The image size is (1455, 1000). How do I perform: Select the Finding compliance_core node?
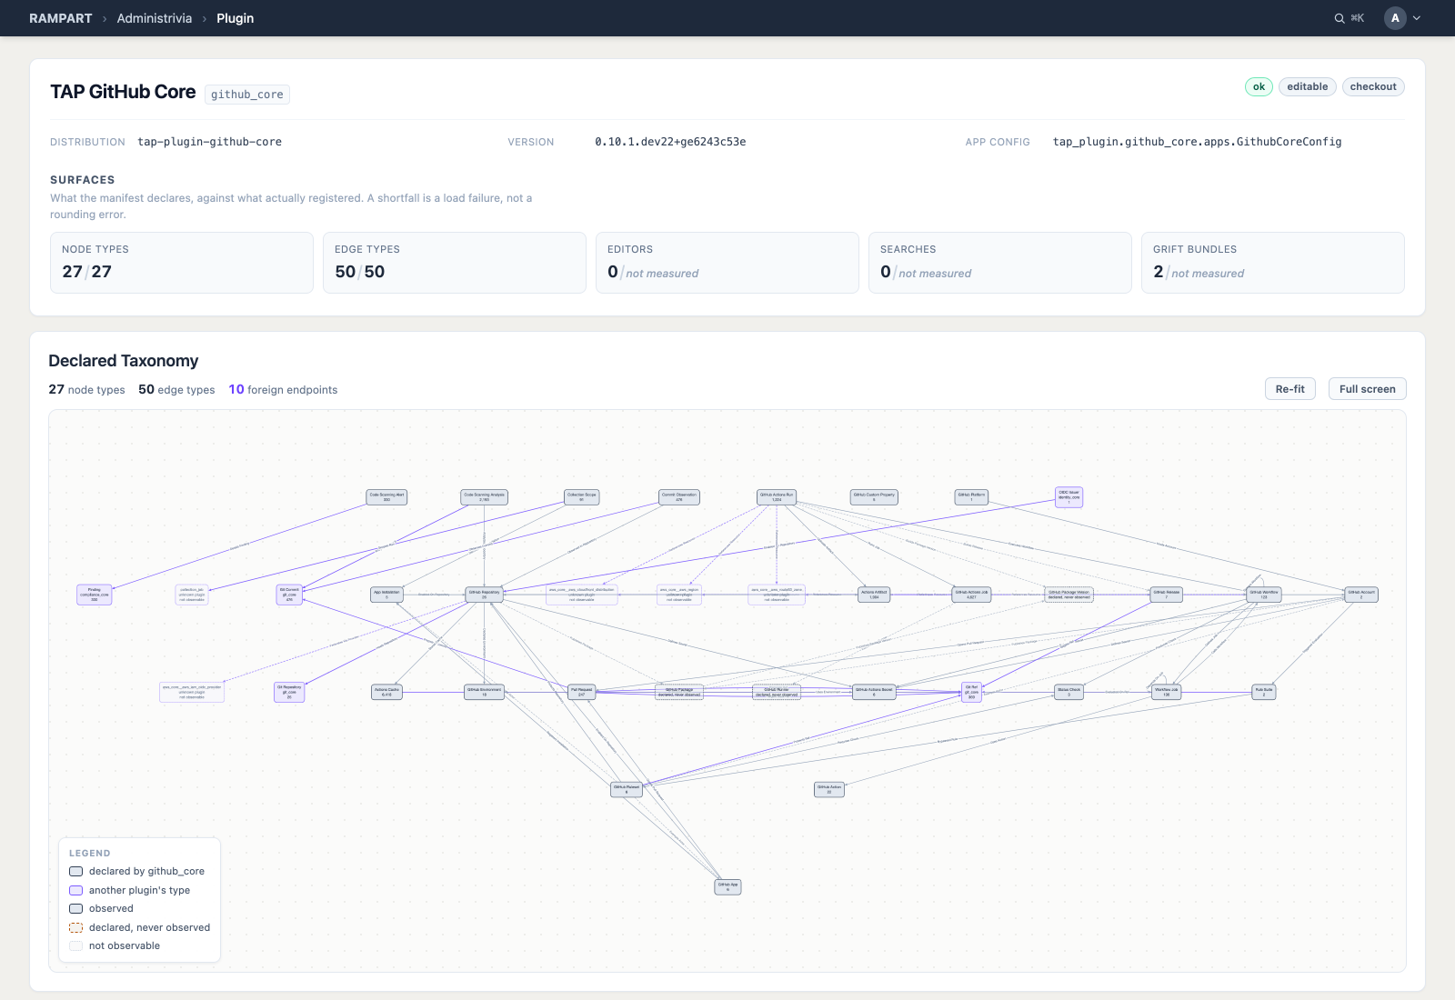[x=95, y=595]
